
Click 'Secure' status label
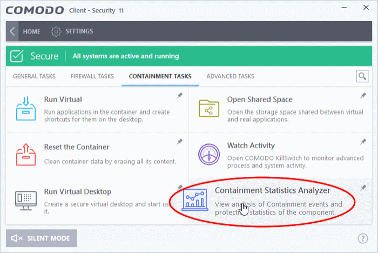(x=44, y=56)
